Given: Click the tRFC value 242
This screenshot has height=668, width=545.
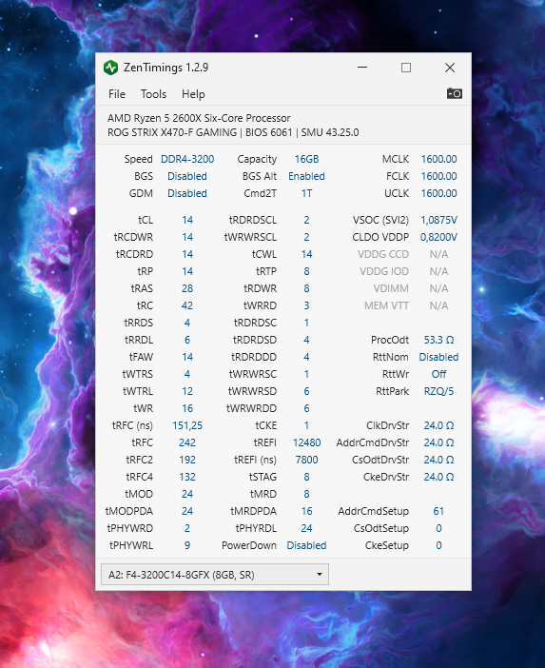Looking at the screenshot, I should pyautogui.click(x=187, y=442).
